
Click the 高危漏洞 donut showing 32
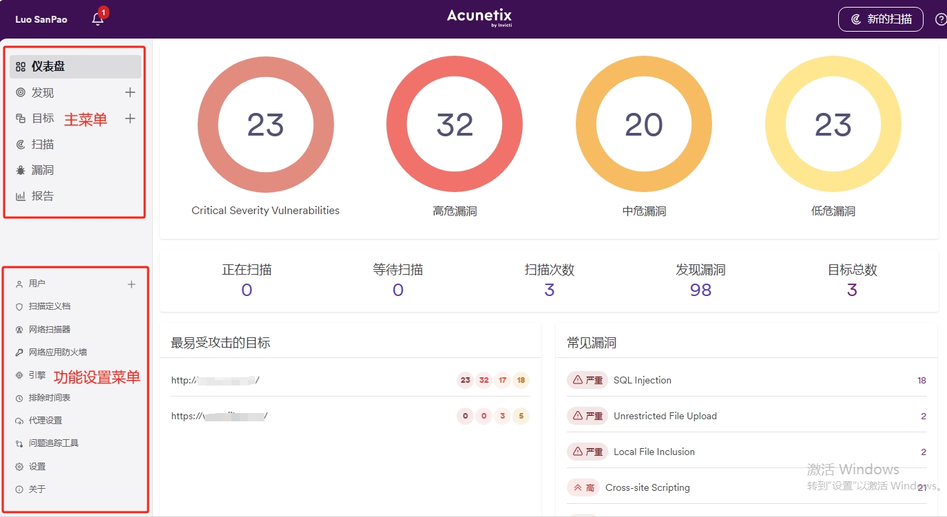click(x=455, y=125)
